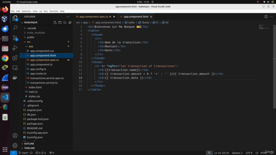Open app.component.ts file
The width and height of the screenshot is (276, 155).
click(41, 65)
